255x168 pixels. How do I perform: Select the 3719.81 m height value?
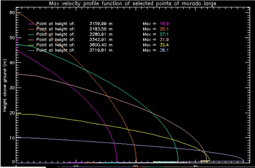pyautogui.click(x=101, y=50)
